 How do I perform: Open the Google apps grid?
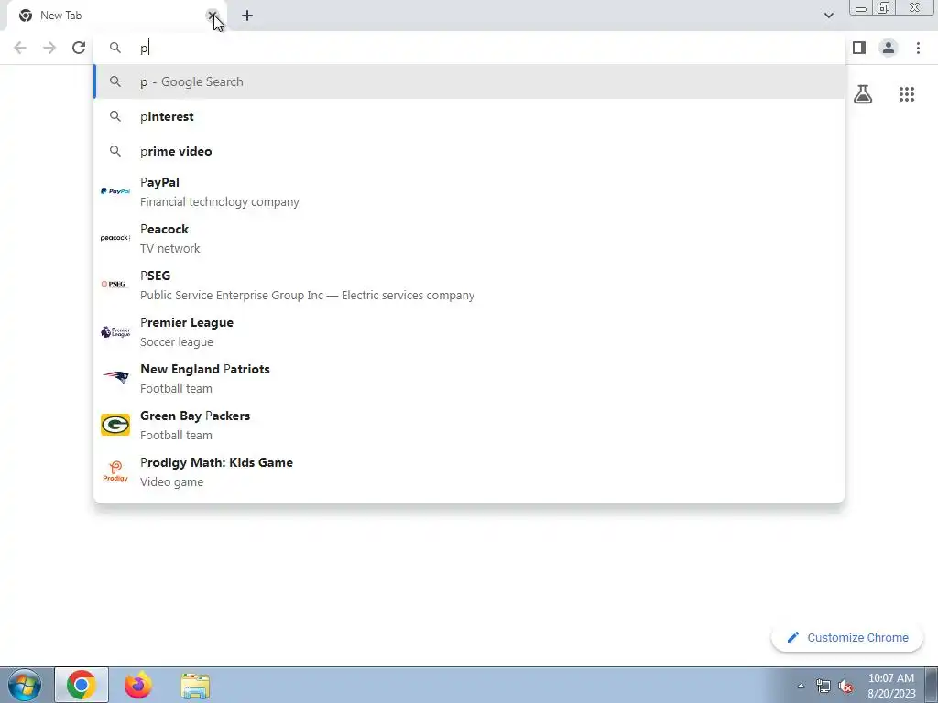907,94
